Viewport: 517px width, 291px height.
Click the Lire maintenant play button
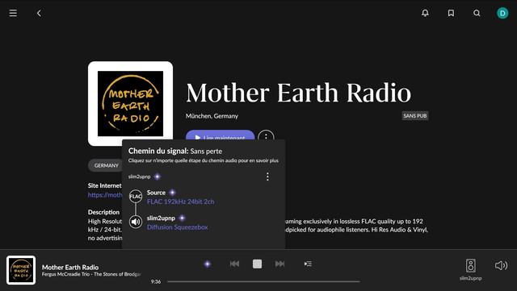(x=220, y=135)
